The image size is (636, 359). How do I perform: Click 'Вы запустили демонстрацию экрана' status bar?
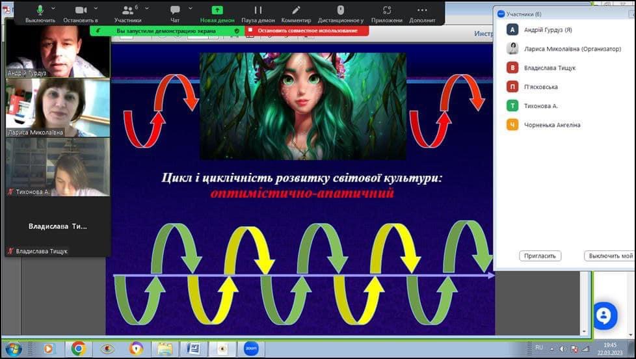tap(166, 31)
